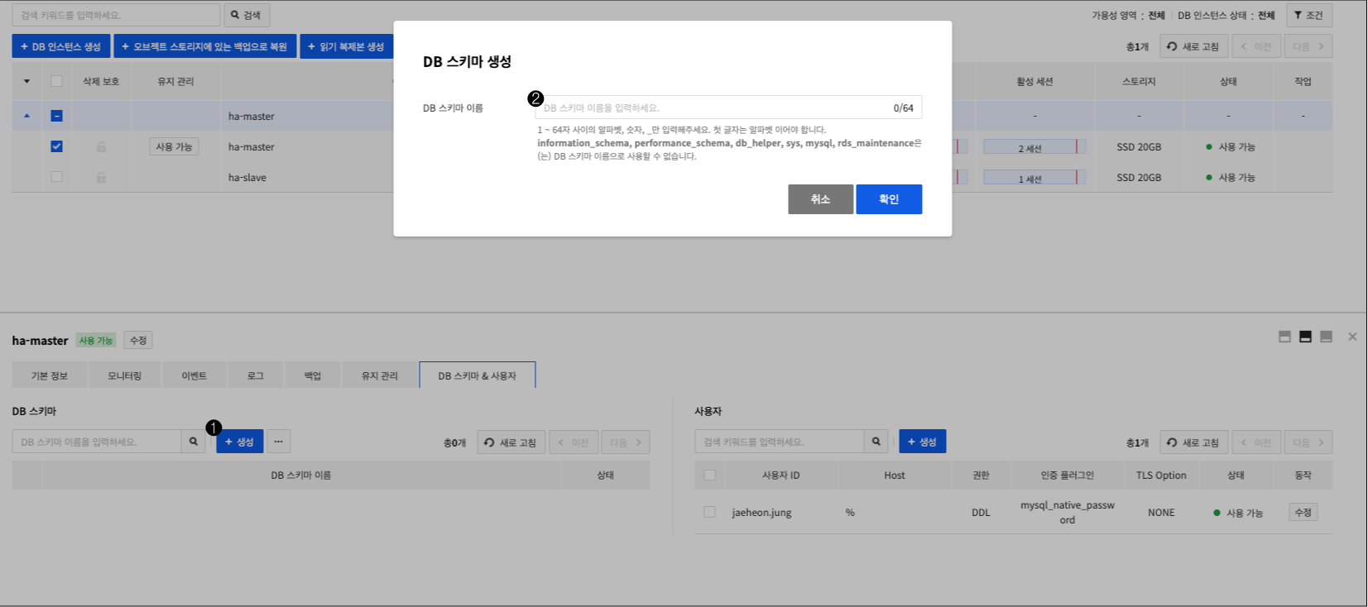
Task: Click the 활성 세션 column header
Action: pos(1034,81)
